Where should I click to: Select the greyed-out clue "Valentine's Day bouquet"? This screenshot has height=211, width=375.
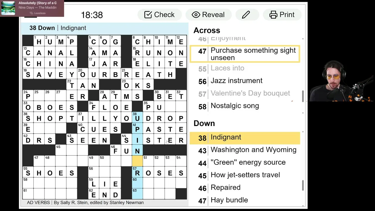(x=250, y=93)
